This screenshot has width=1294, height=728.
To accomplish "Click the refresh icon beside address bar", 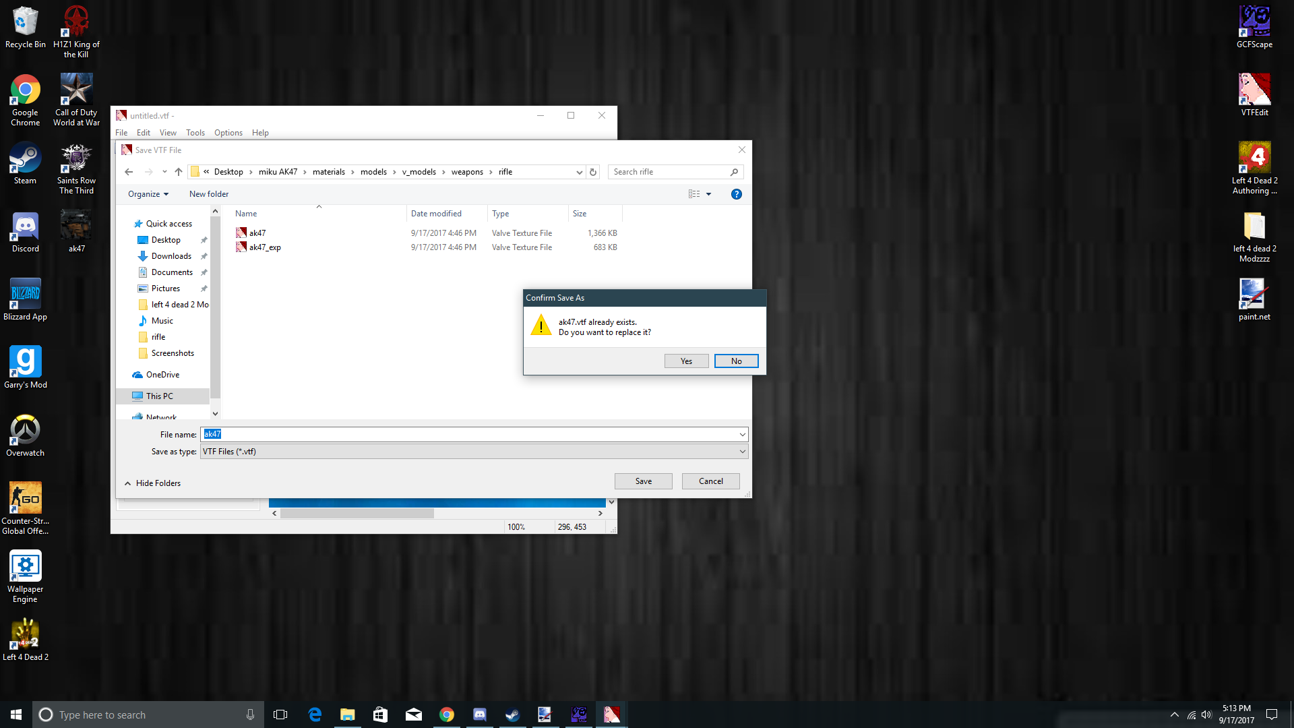I will (x=593, y=172).
